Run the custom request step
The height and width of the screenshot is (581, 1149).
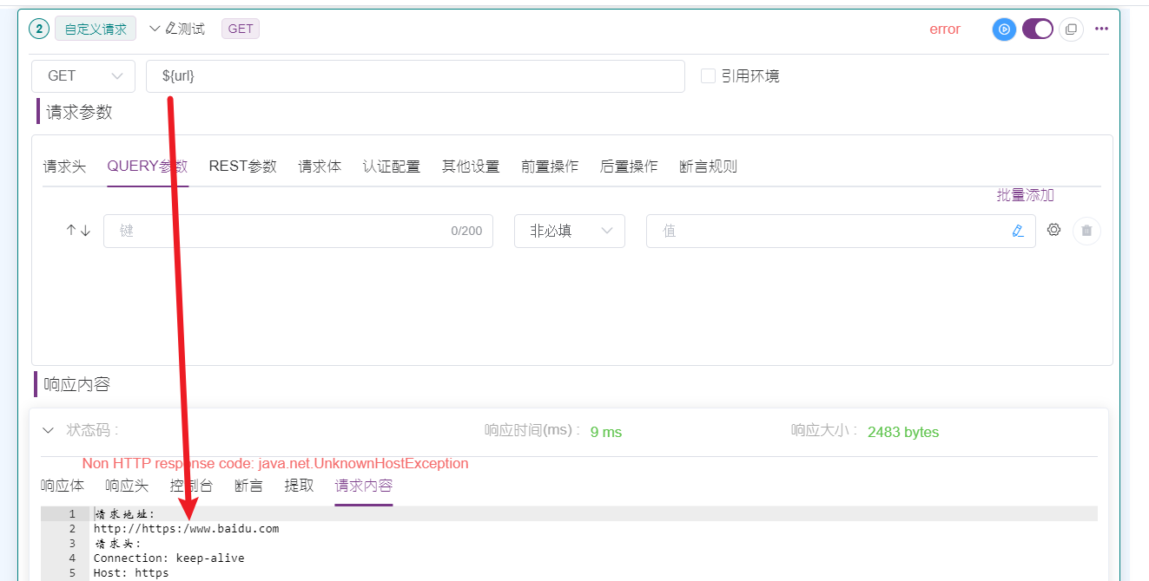tap(1004, 29)
